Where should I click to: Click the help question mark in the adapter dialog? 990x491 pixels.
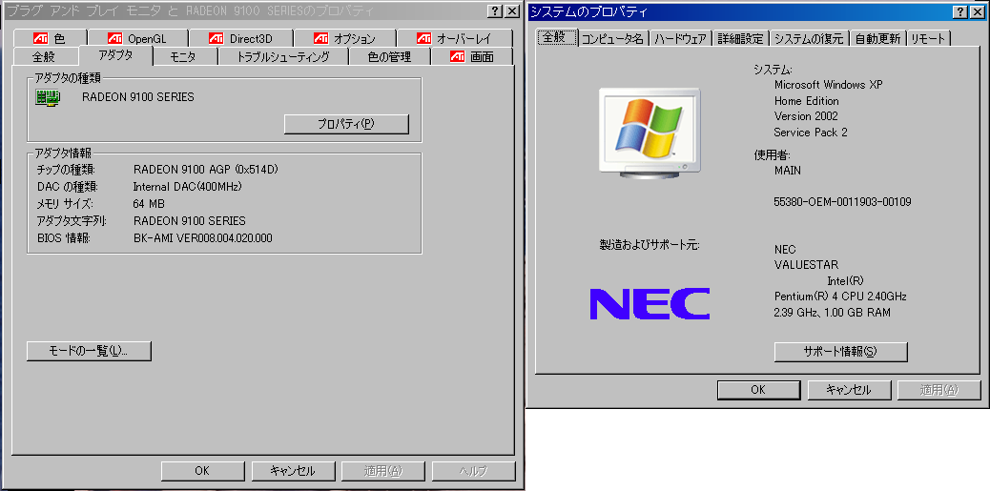coord(494,11)
